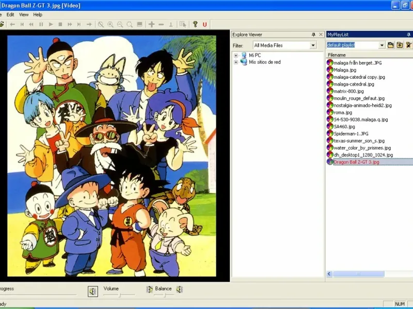Select Mis sitios de red item
The image size is (413, 309).
pos(265,62)
